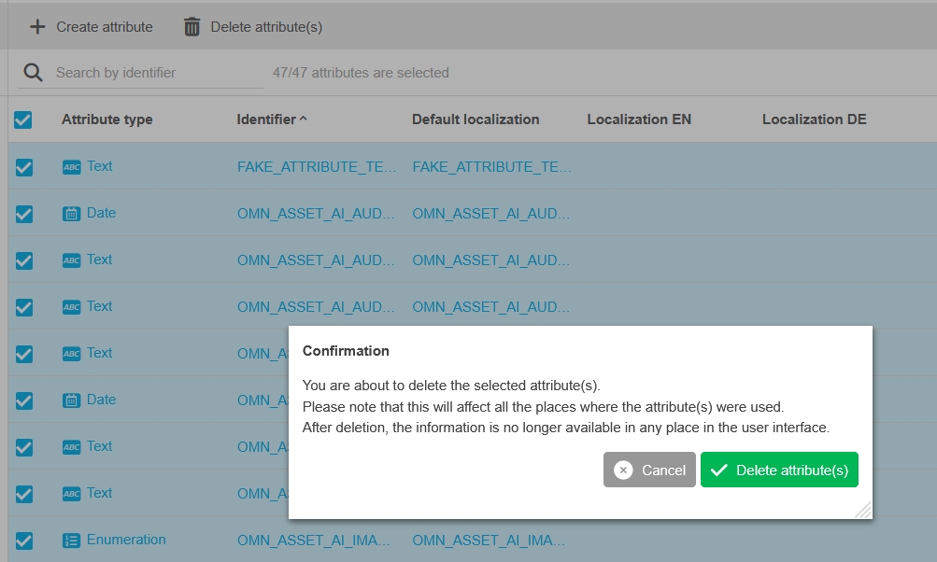Click the plus icon for Create attribute

click(x=37, y=27)
